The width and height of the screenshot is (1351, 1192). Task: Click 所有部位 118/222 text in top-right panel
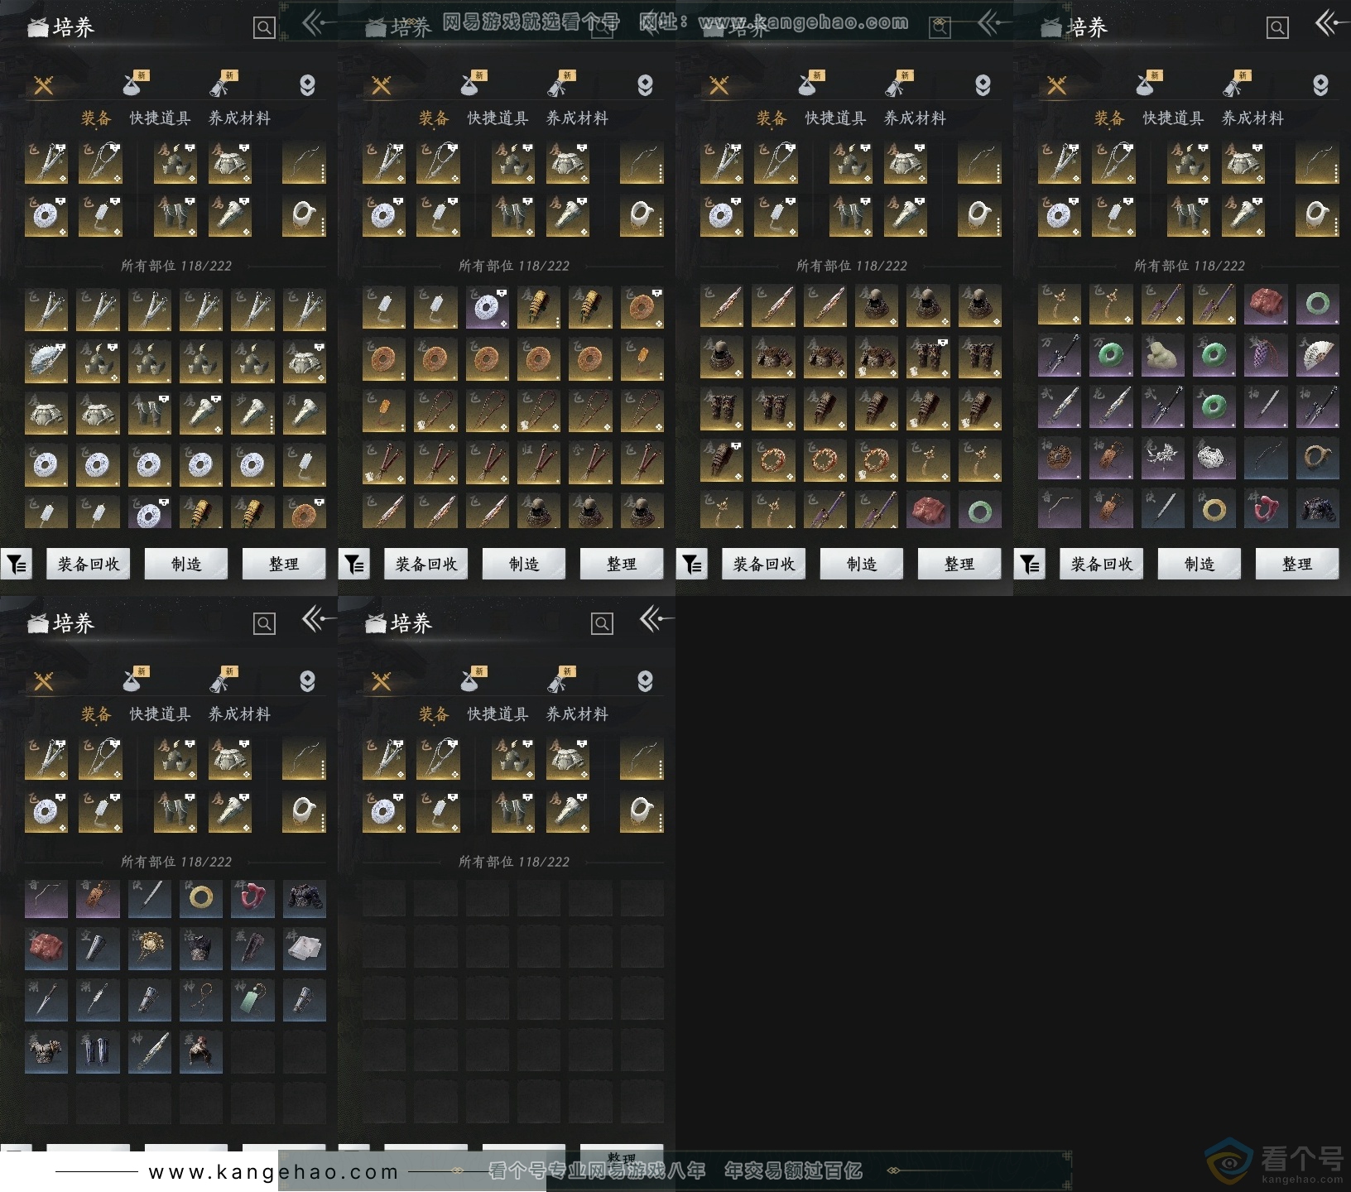1190,266
